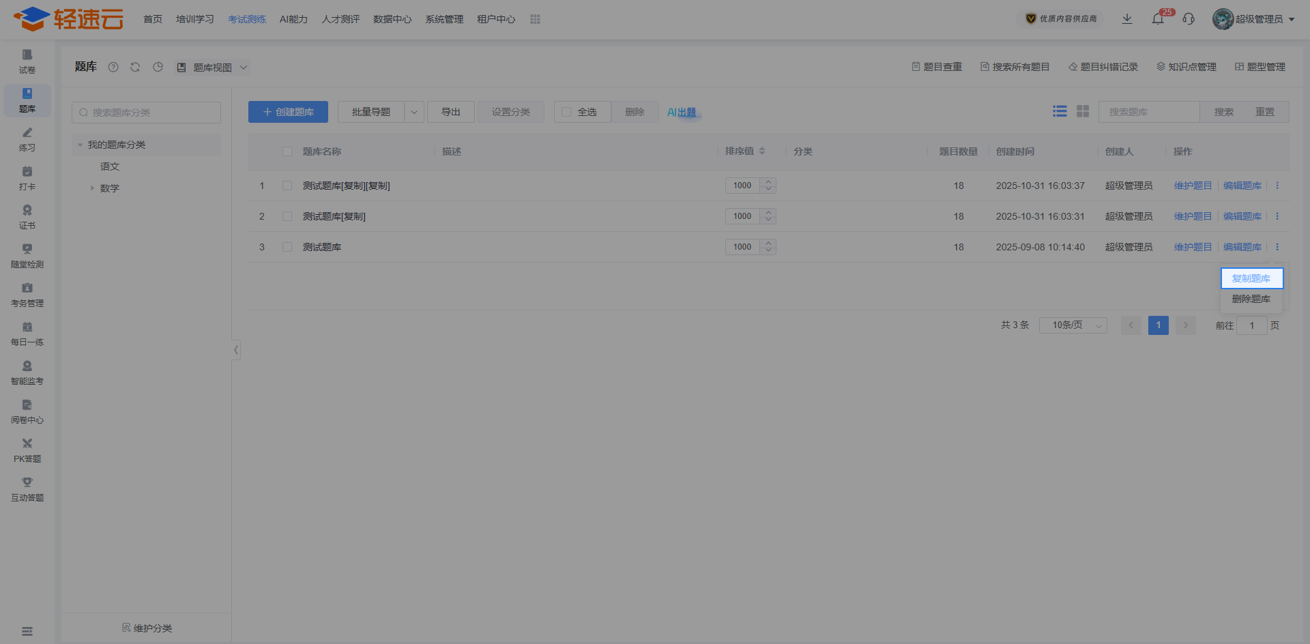Check the 全选 checkbox
The image size is (1310, 644).
(x=566, y=112)
